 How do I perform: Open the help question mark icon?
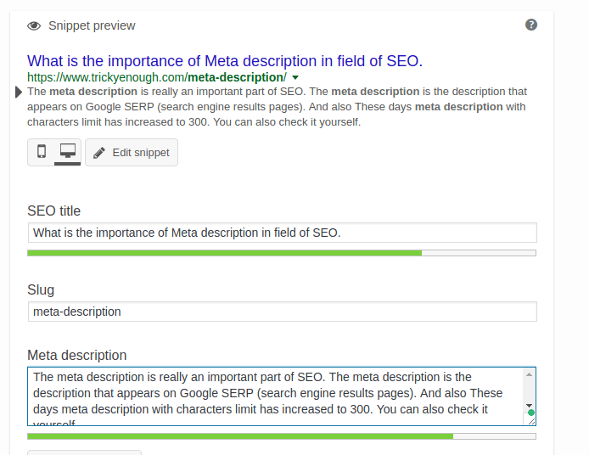[531, 25]
